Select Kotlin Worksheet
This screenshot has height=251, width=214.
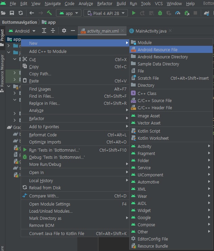tap(171, 138)
